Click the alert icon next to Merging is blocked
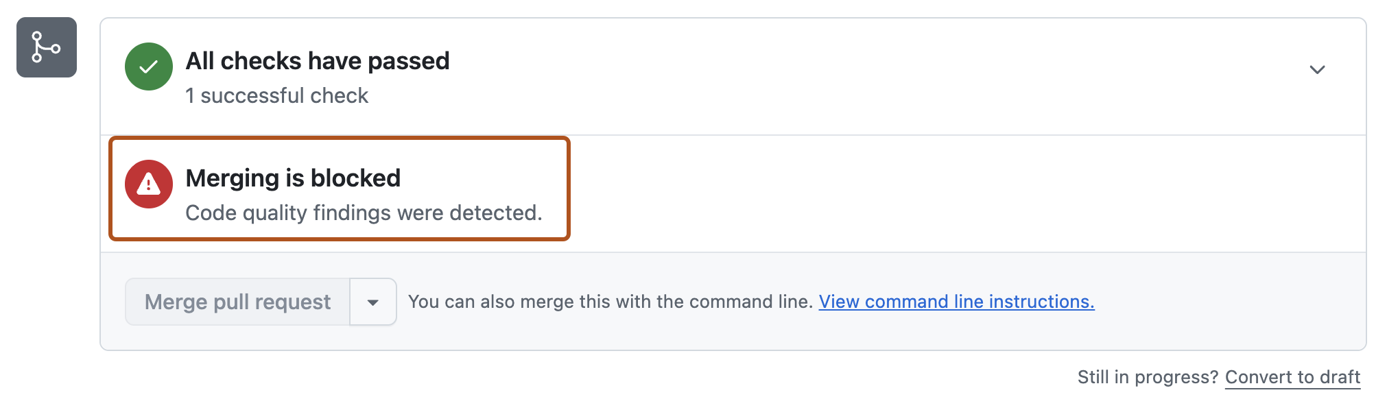Image resolution: width=1387 pixels, height=410 pixels. click(148, 184)
